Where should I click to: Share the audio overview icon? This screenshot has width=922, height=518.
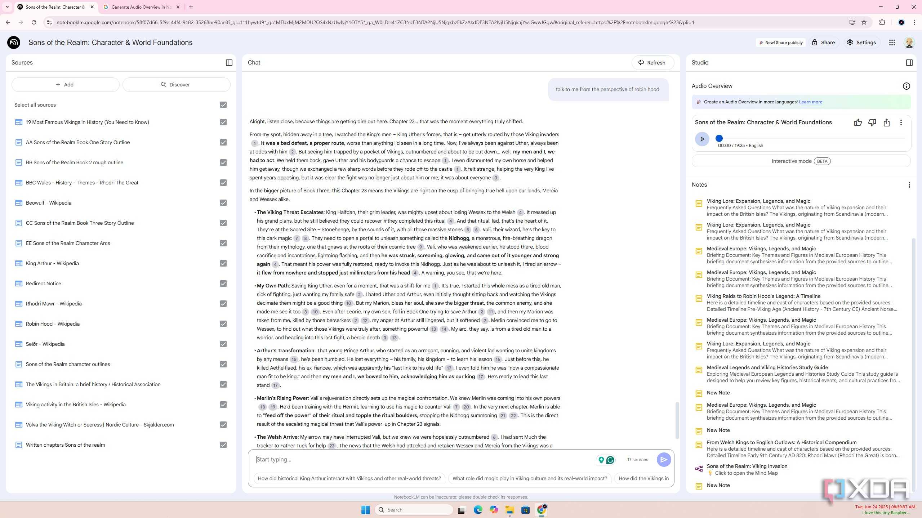(887, 122)
